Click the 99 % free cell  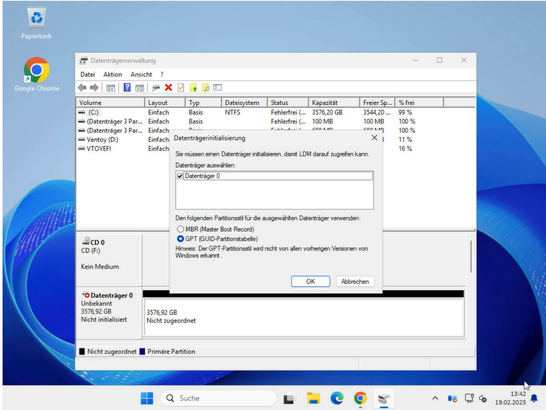click(x=405, y=112)
